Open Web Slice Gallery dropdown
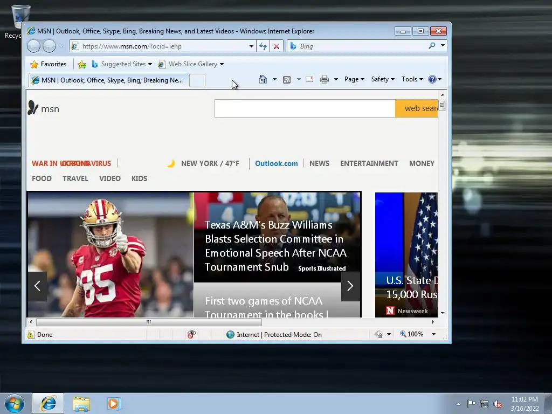The width and height of the screenshot is (552, 414). [191, 64]
